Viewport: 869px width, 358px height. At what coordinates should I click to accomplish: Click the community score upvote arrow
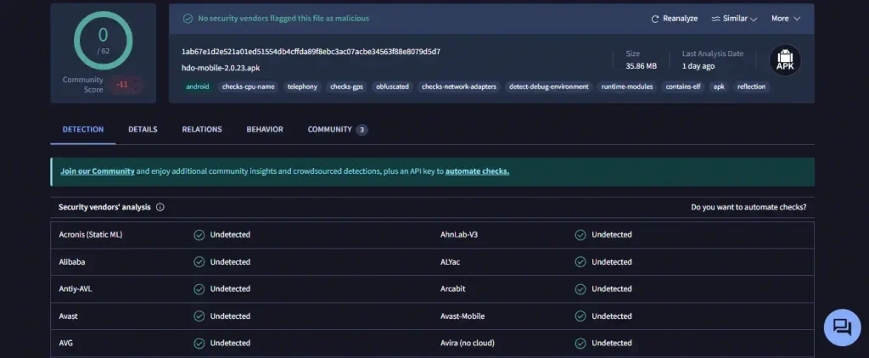136,81
